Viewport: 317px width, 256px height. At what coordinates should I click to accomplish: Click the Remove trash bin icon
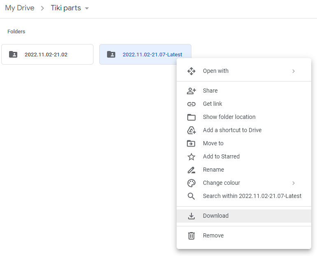[x=191, y=236]
